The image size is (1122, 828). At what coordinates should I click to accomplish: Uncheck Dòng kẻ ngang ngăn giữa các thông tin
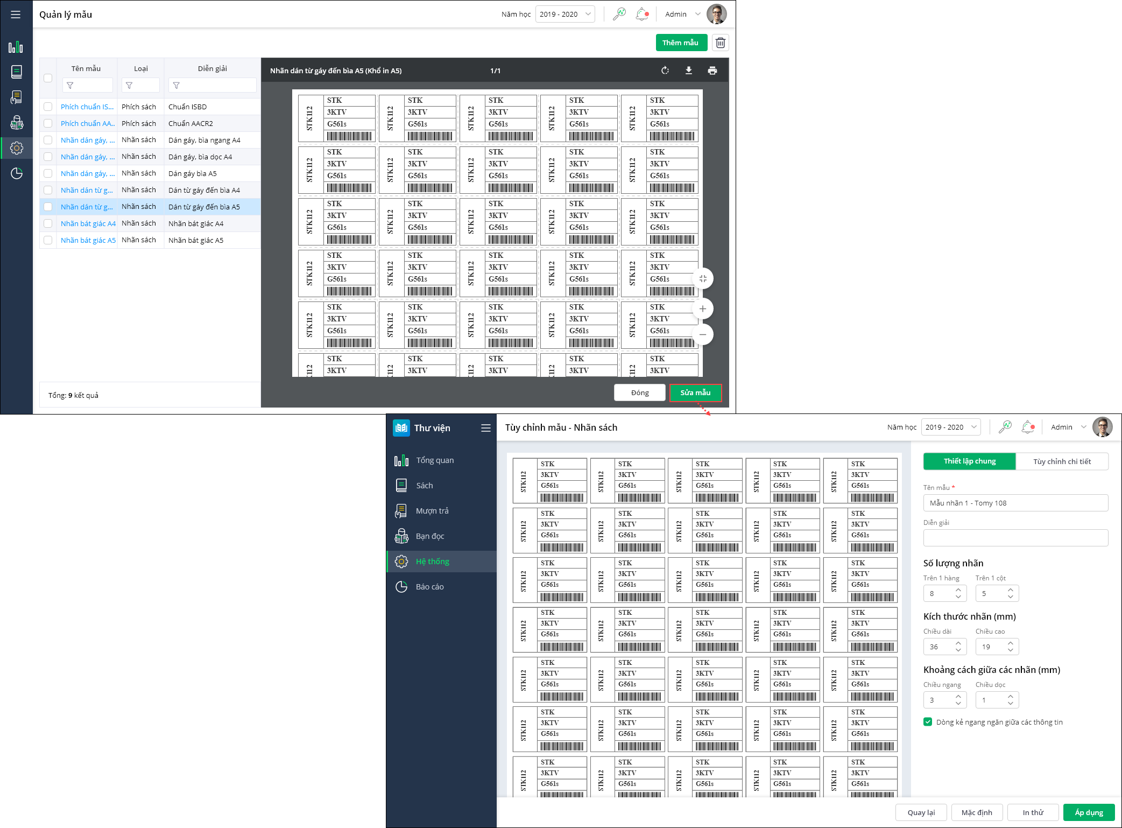point(928,722)
